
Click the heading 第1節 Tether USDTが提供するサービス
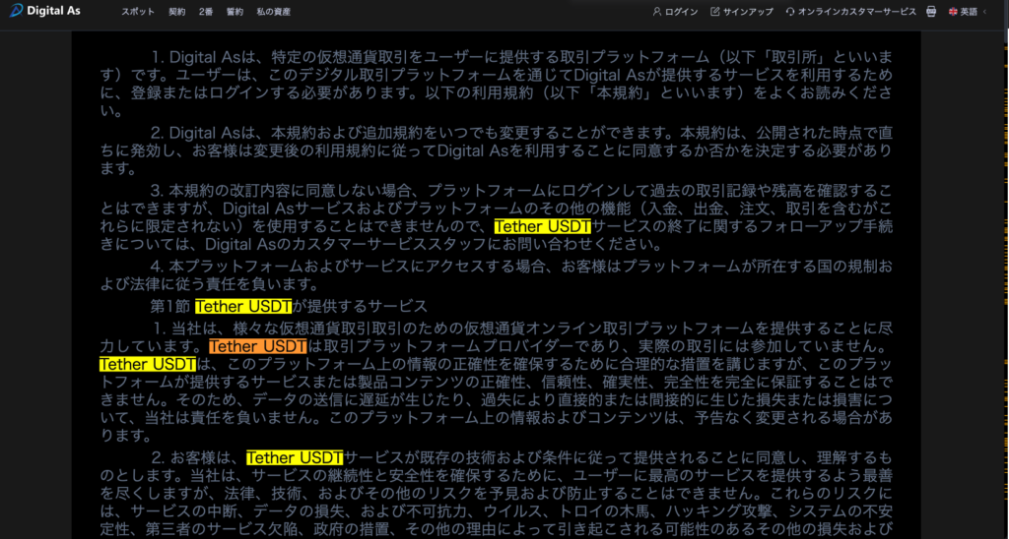(289, 306)
